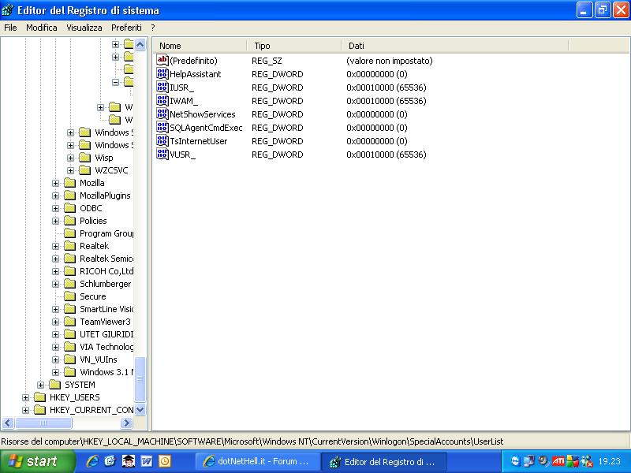Launch Internet Explorer from quick launch

(x=92, y=461)
